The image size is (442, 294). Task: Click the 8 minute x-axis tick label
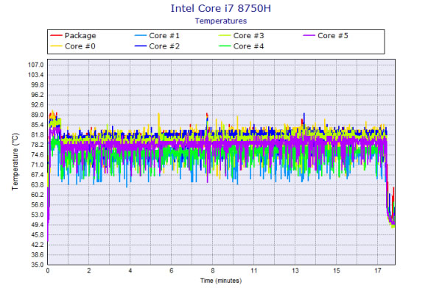(213, 270)
